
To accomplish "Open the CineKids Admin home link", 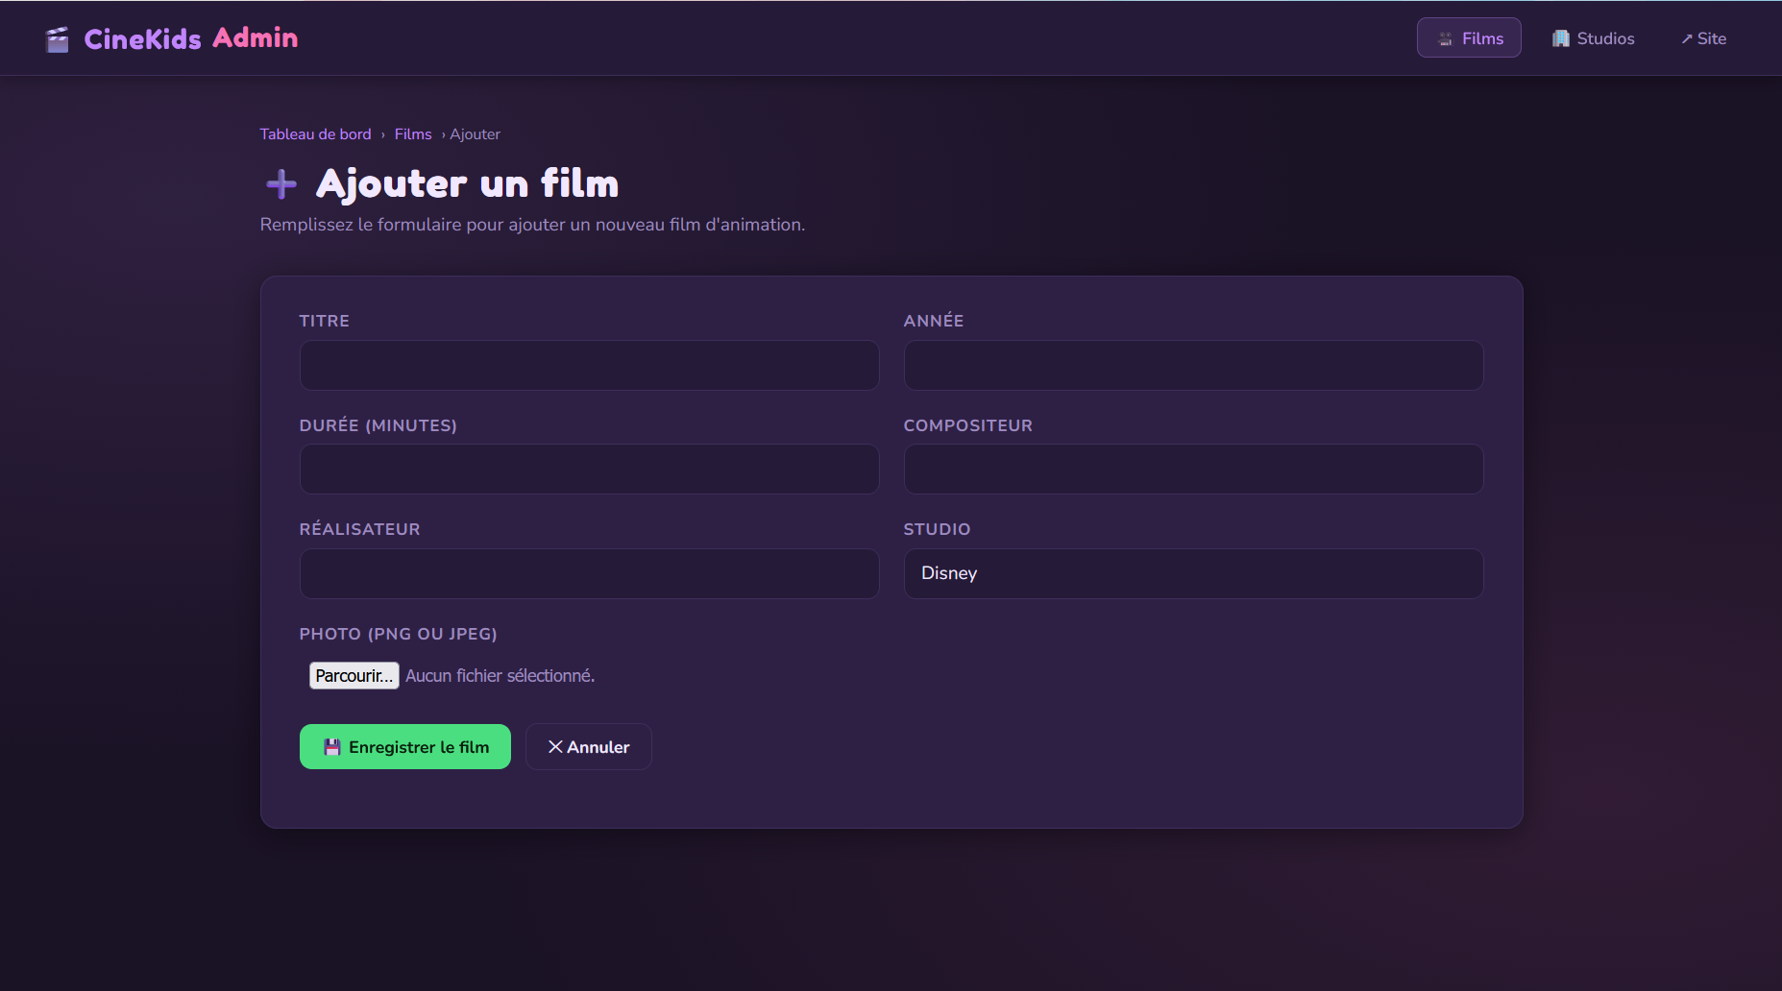I will click(172, 38).
